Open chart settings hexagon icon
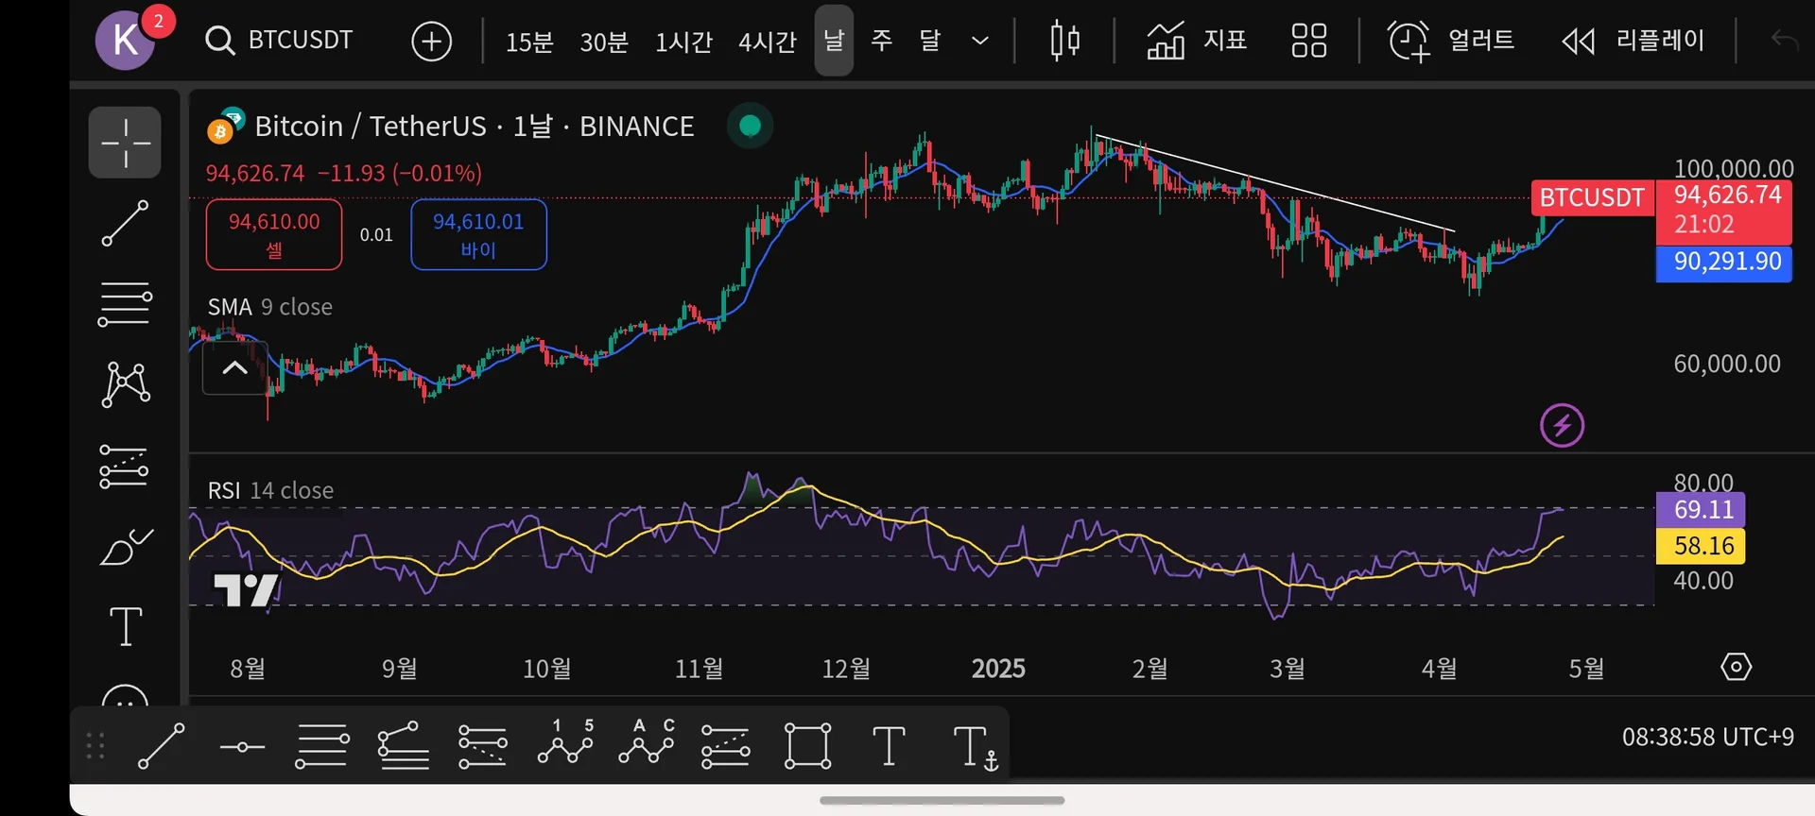Image resolution: width=1815 pixels, height=816 pixels. pyautogui.click(x=1736, y=667)
